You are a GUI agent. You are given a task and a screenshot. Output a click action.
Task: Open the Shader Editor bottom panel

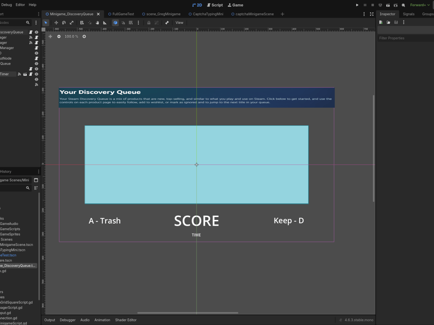point(126,320)
